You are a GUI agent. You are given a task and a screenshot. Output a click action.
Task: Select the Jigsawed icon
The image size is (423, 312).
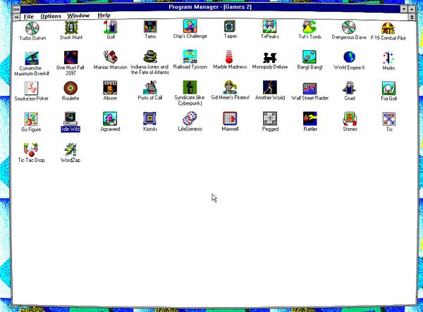(x=110, y=118)
